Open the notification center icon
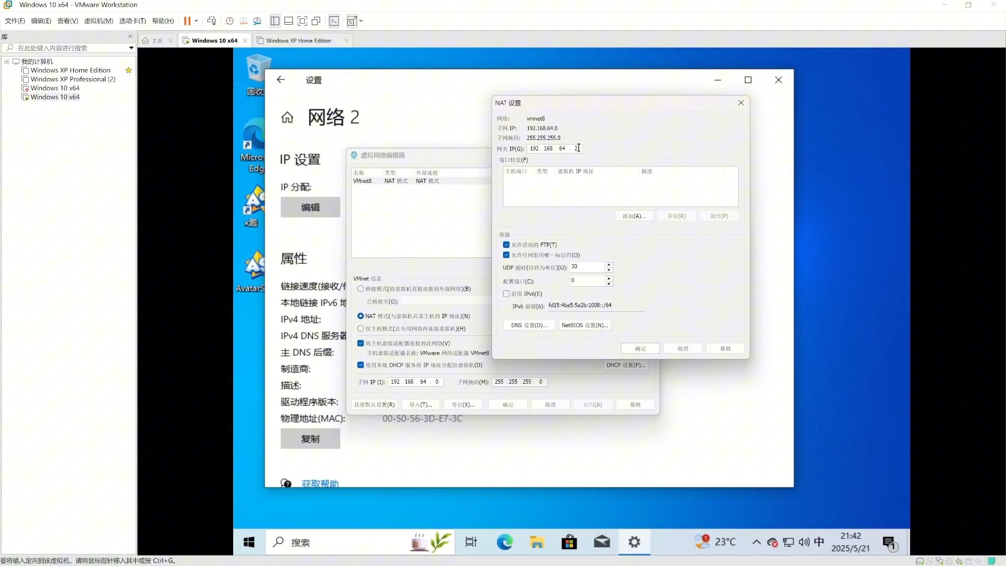The width and height of the screenshot is (1006, 566). [890, 543]
